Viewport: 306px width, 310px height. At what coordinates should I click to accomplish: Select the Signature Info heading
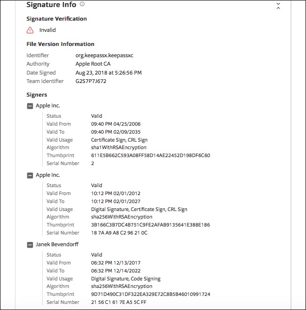pyautogui.click(x=51, y=5)
